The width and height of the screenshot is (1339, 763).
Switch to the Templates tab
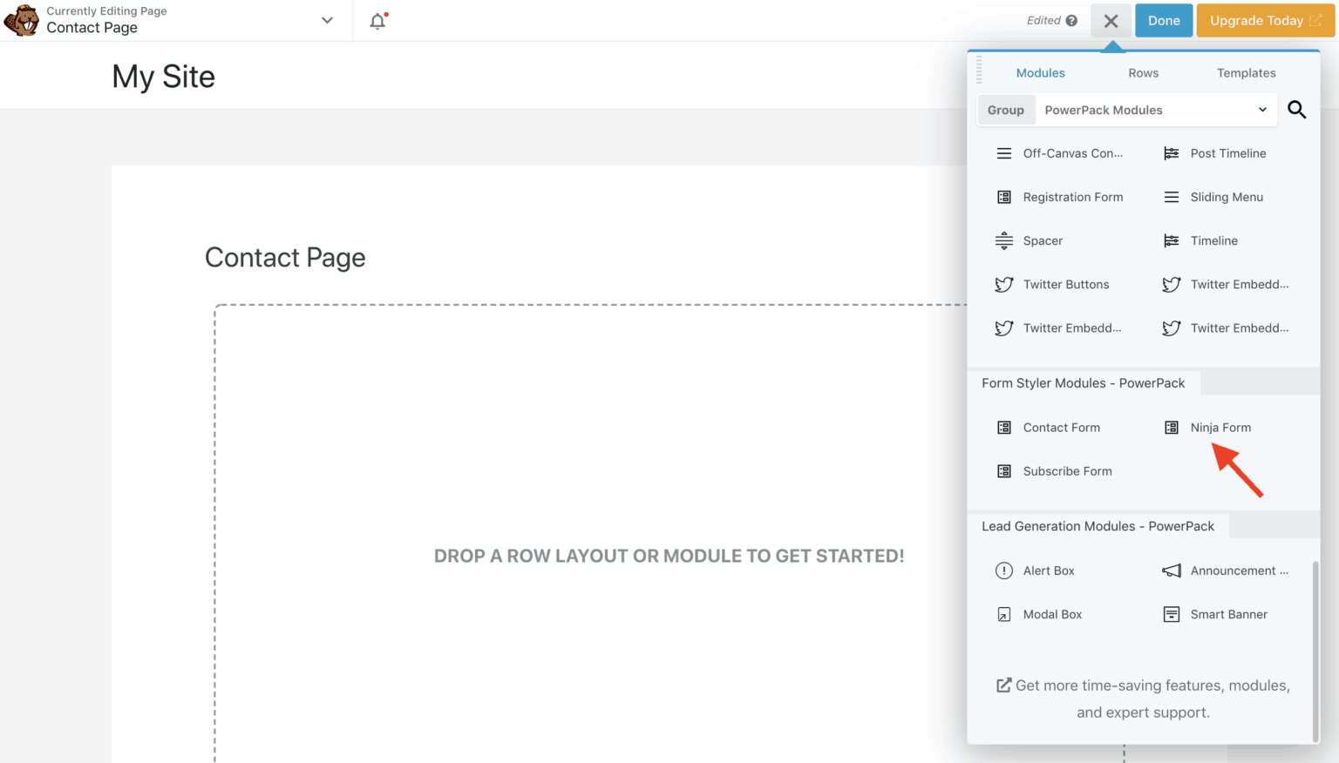[1246, 72]
